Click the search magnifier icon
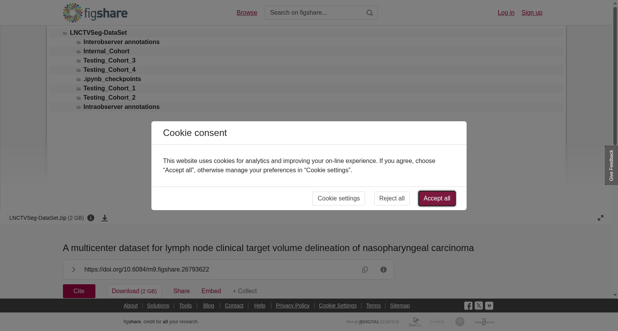 coord(370,13)
